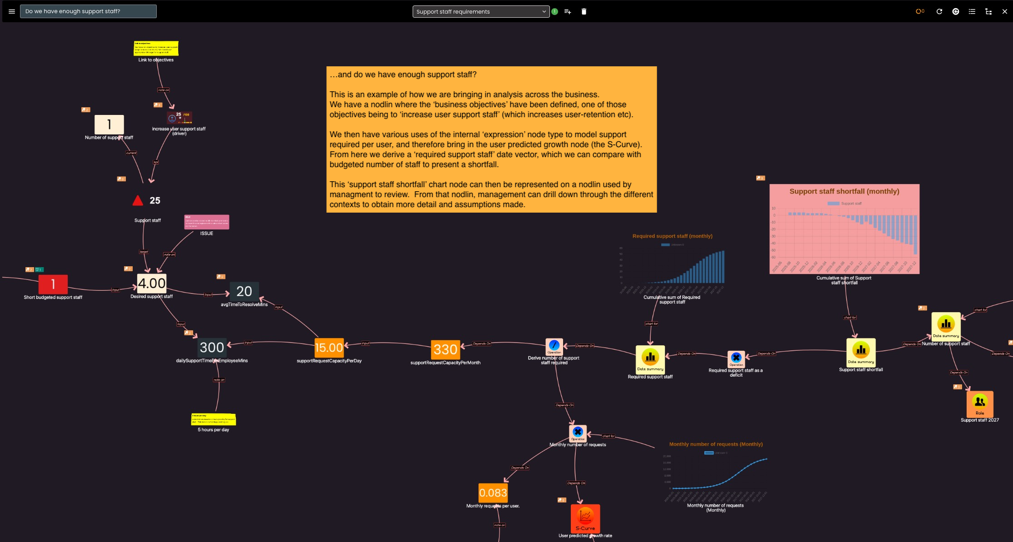Open the hierarchy tree view icon
Screen dimensions: 1013x542
988,11
